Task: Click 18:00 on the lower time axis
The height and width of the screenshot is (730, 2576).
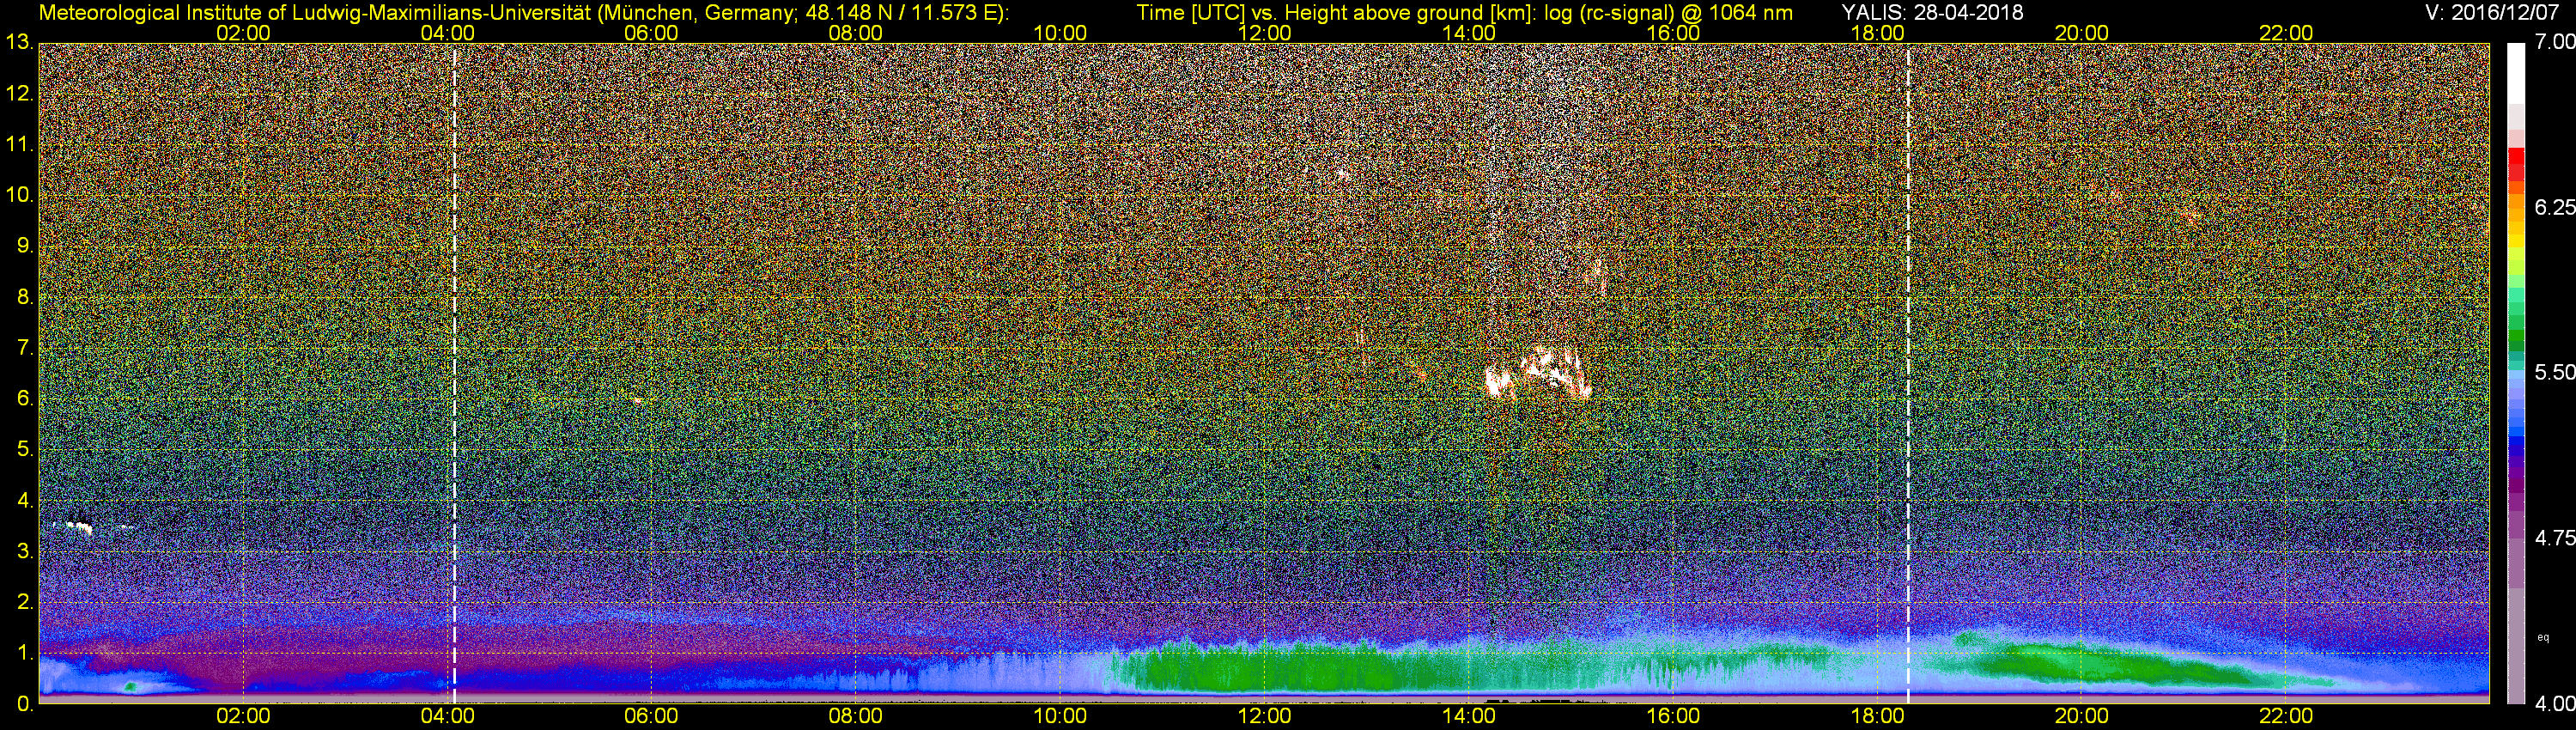Action: click(x=1877, y=716)
